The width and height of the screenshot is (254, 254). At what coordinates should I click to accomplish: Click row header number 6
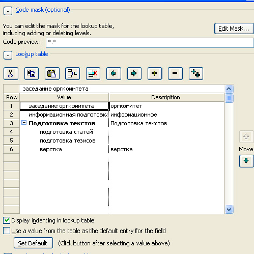[x=11, y=149]
